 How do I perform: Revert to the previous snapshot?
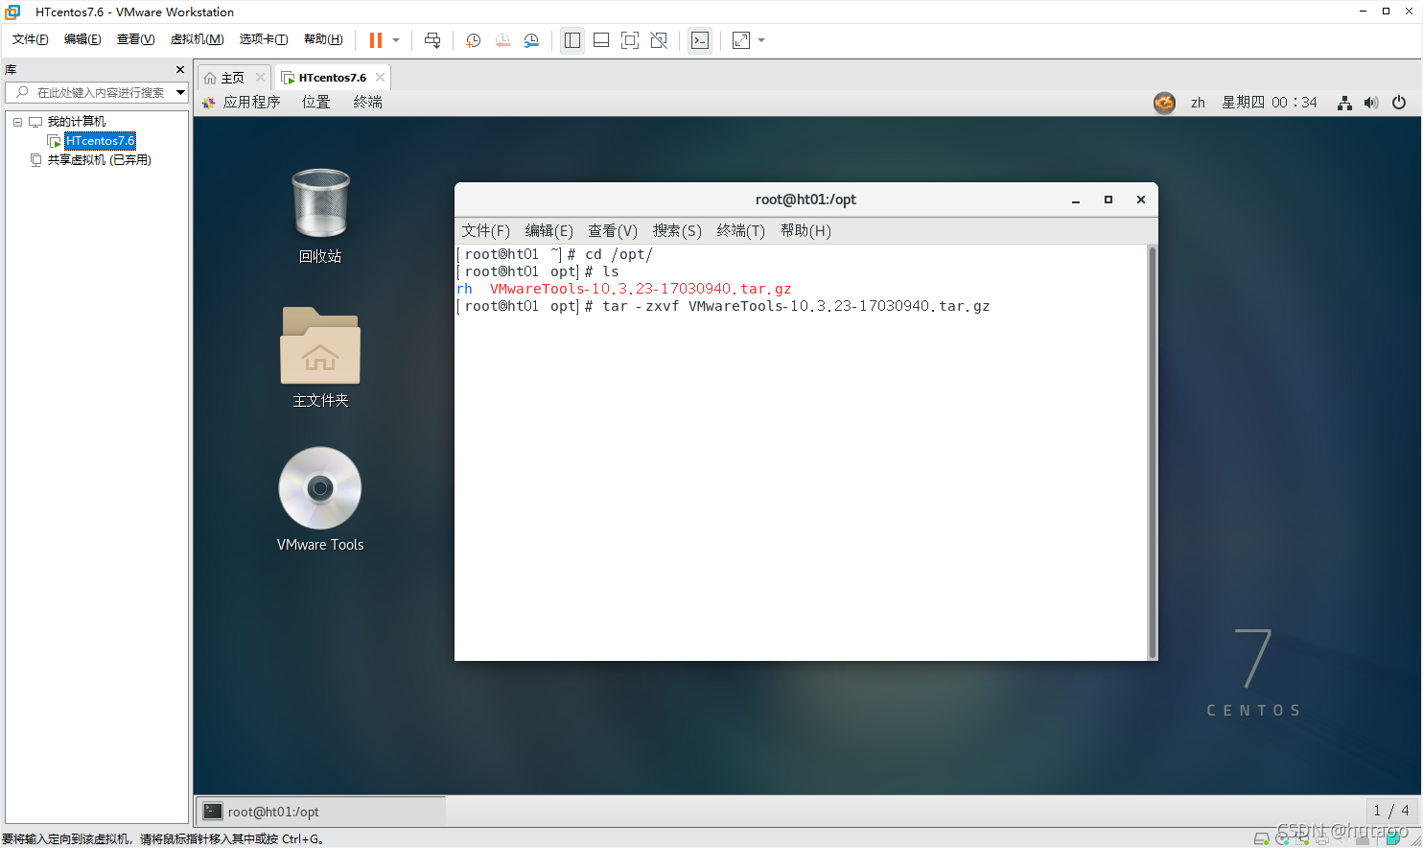502,40
